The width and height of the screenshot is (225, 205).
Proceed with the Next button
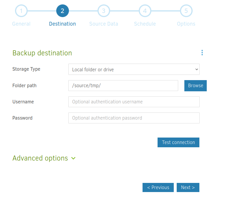[x=188, y=188]
